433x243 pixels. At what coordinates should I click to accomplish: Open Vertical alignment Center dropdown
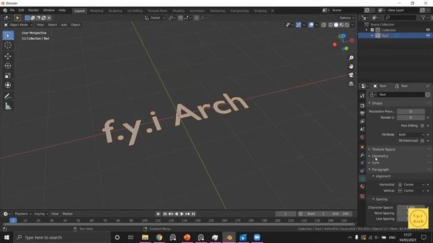(x=411, y=190)
